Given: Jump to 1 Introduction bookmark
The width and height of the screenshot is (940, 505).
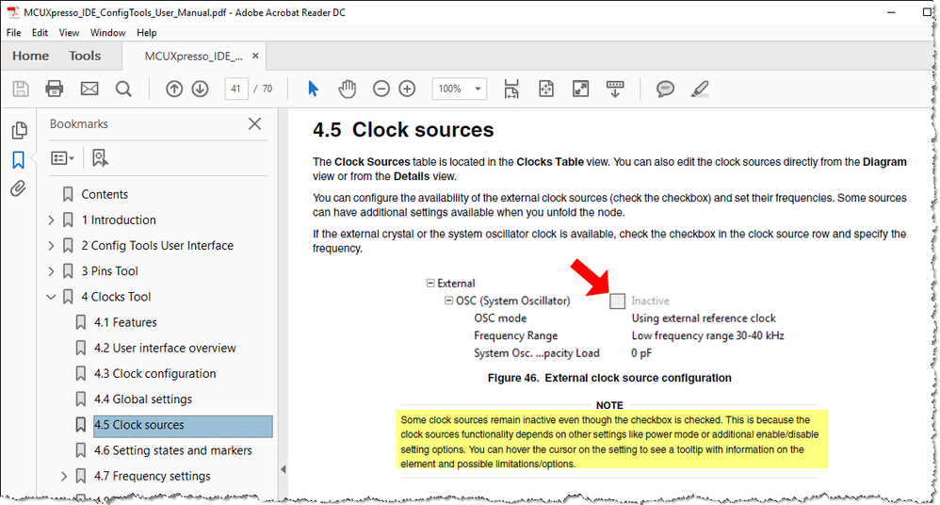Looking at the screenshot, I should click(119, 220).
